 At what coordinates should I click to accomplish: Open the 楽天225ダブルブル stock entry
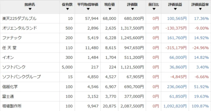pyautogui.click(x=19, y=19)
